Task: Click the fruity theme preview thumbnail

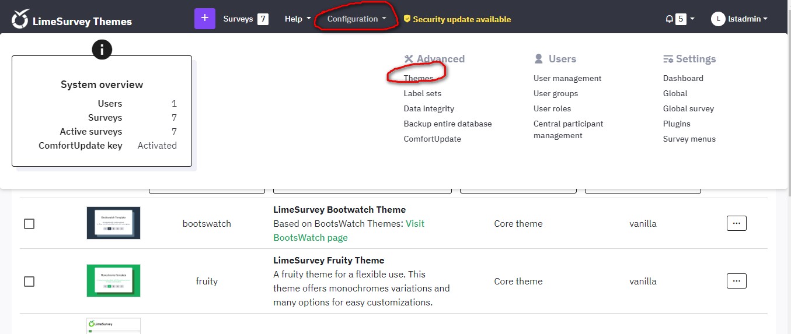Action: point(113,281)
